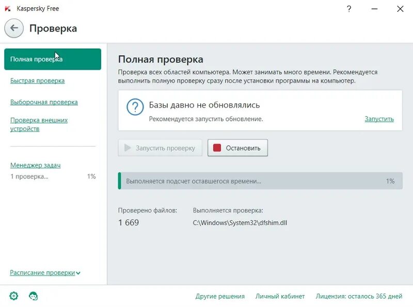Image resolution: width=413 pixels, height=307 pixels.
Task: Switch to Быстрая проверка
Action: click(x=37, y=80)
